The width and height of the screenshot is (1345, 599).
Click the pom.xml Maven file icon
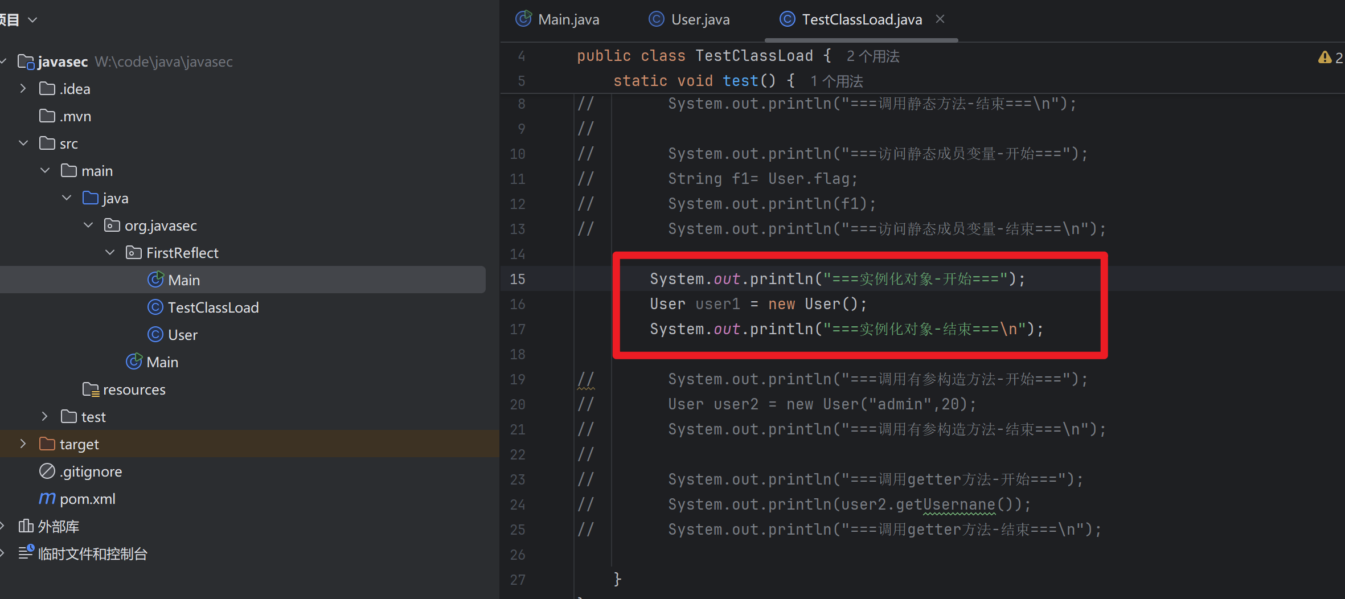tap(47, 499)
